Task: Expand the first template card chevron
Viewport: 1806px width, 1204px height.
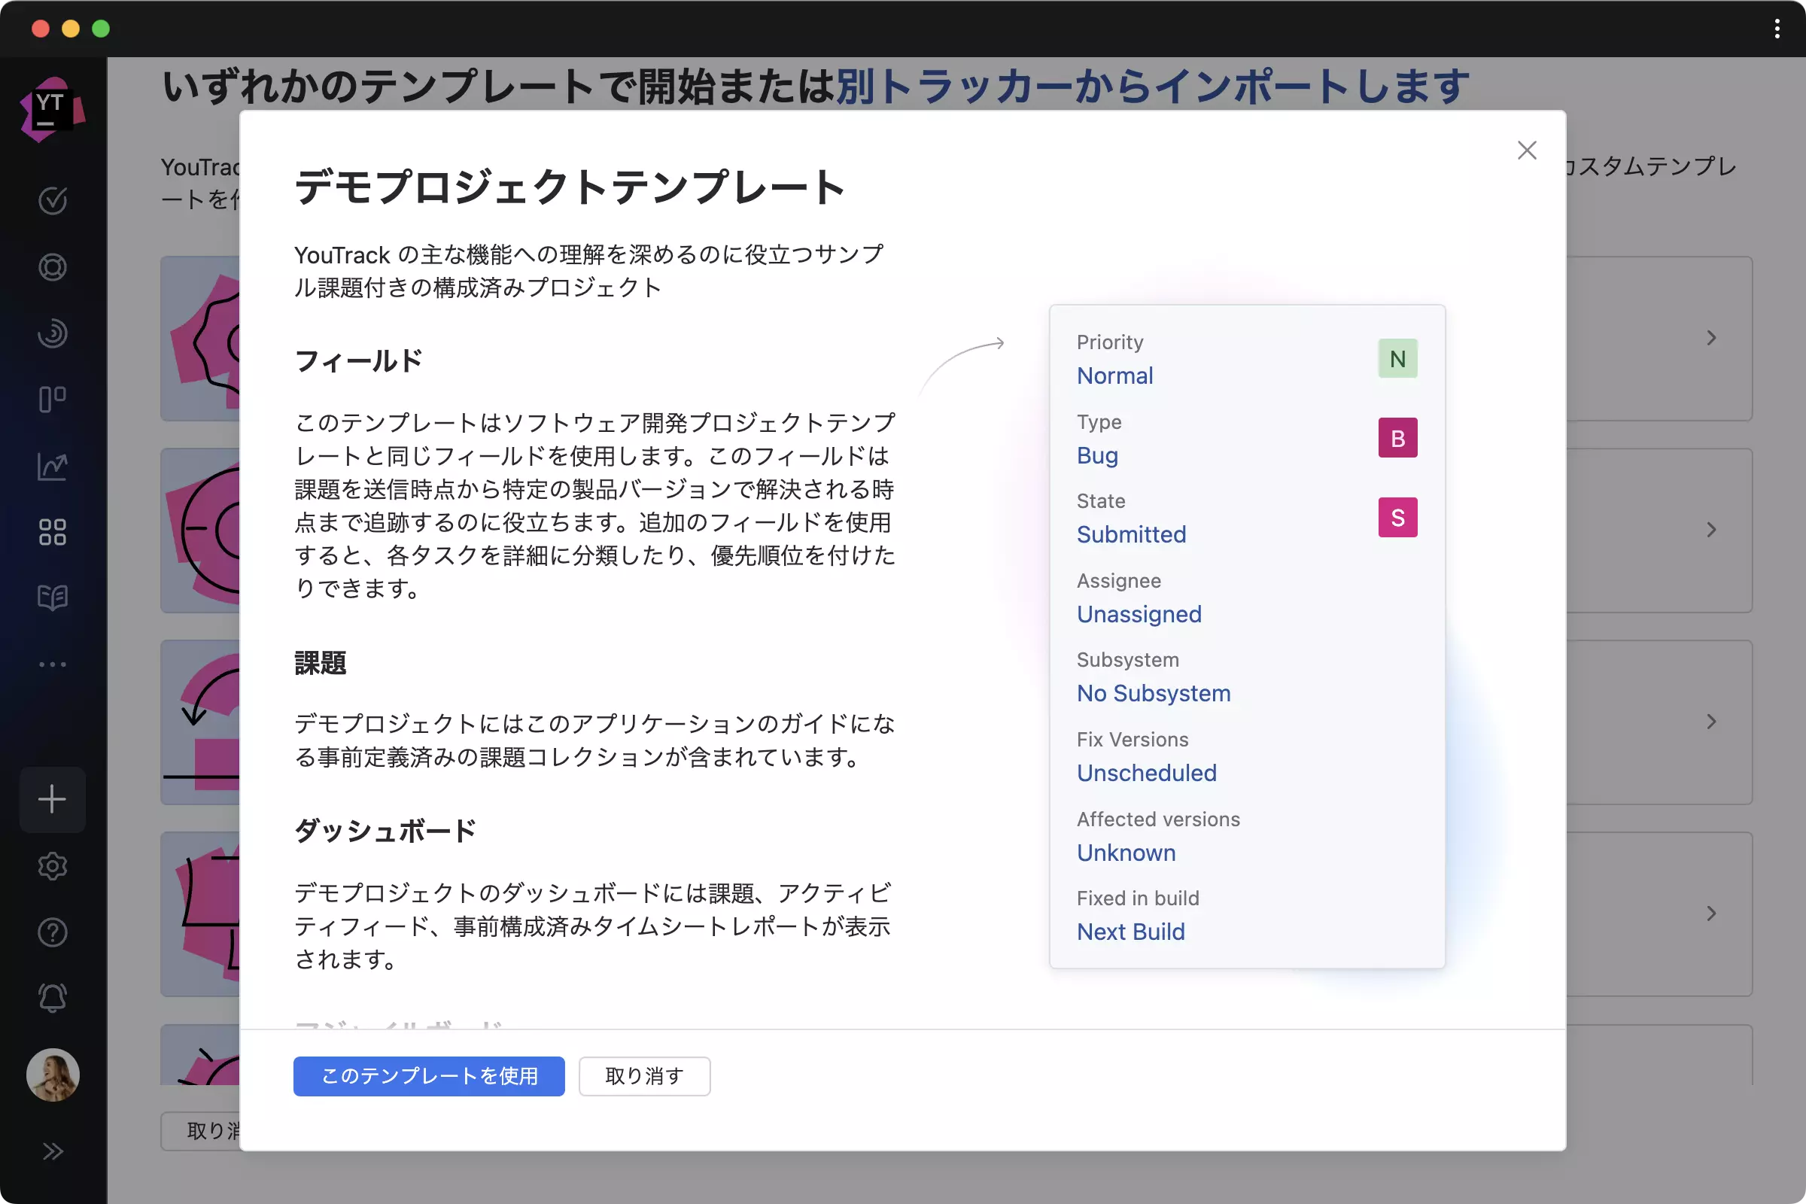Action: (x=1710, y=338)
